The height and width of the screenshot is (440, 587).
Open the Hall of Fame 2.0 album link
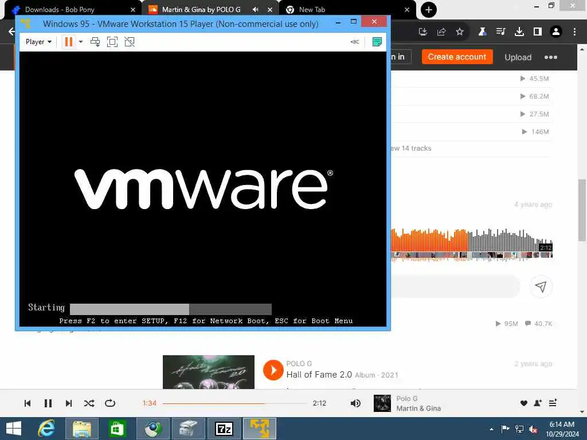[319, 375]
